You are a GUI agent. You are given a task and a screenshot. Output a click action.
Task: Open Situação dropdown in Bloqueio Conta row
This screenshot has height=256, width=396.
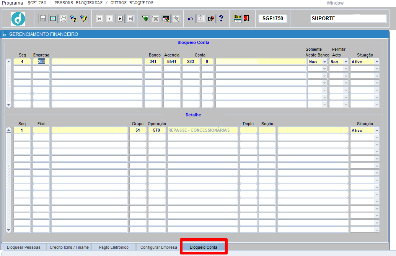coord(377,61)
